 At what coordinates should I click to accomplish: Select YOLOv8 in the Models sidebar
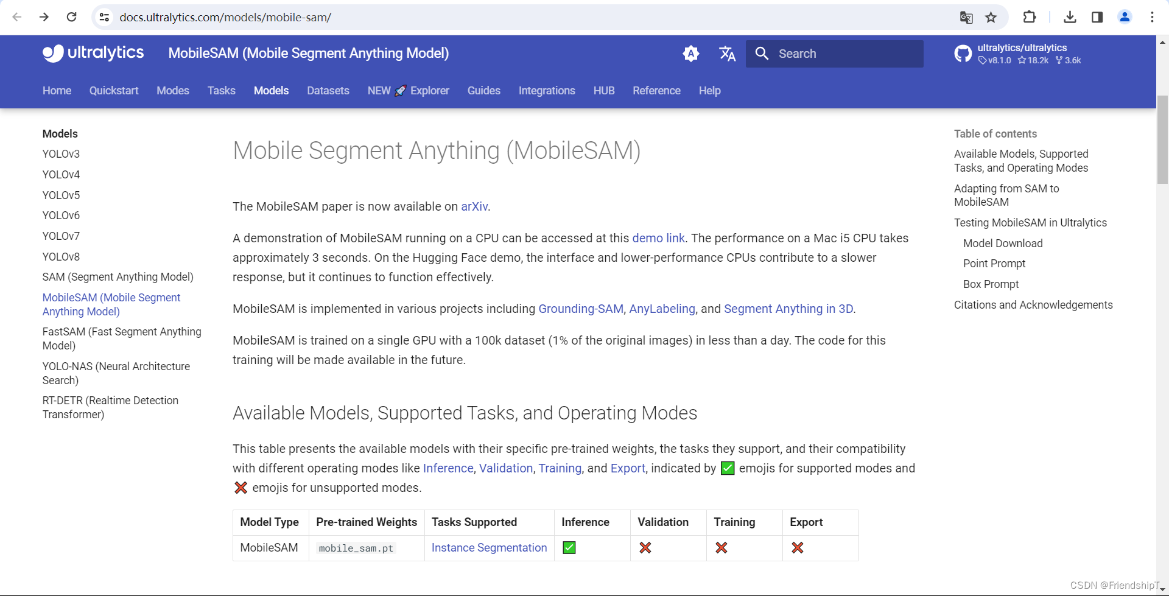[61, 257]
